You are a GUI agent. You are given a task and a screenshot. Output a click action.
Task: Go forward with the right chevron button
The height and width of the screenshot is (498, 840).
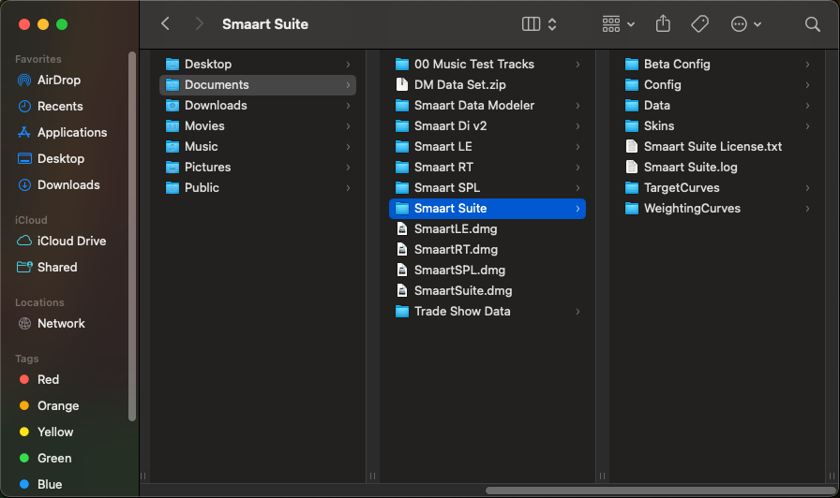199,24
